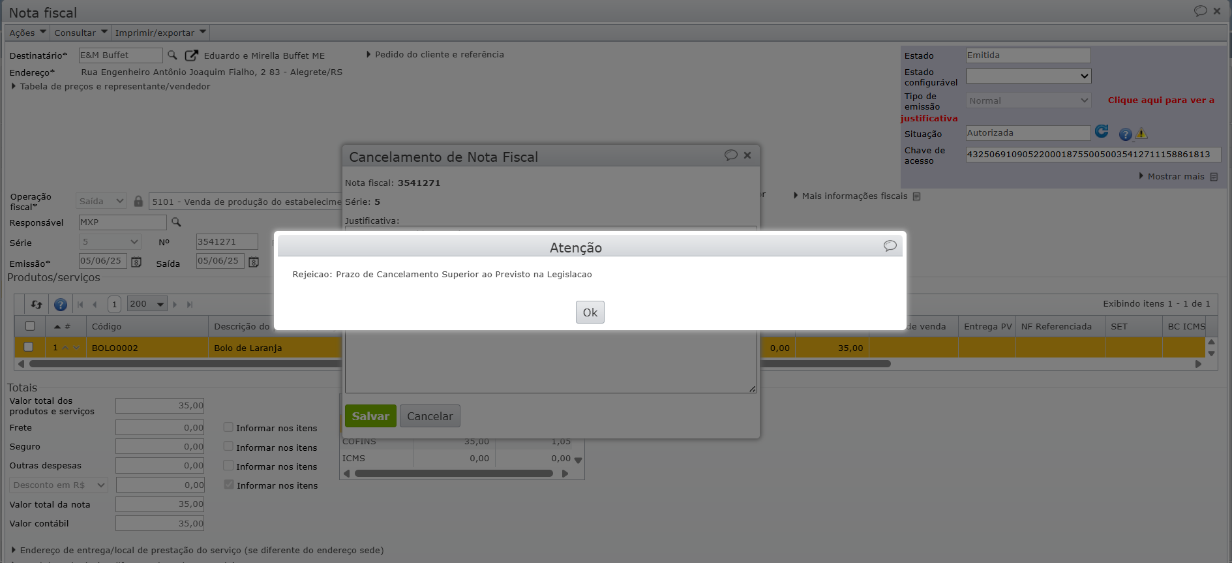
Task: Click the blue help icon in products grid toolbar
Action: click(60, 305)
